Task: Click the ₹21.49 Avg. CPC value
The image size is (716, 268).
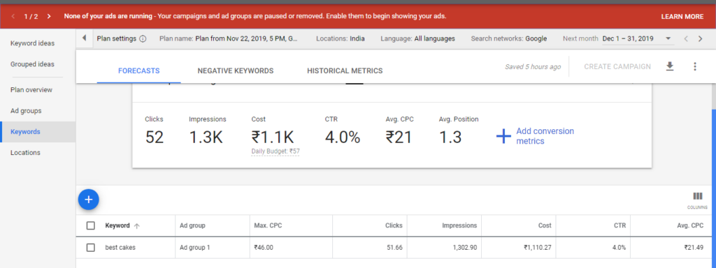Action: click(x=694, y=248)
